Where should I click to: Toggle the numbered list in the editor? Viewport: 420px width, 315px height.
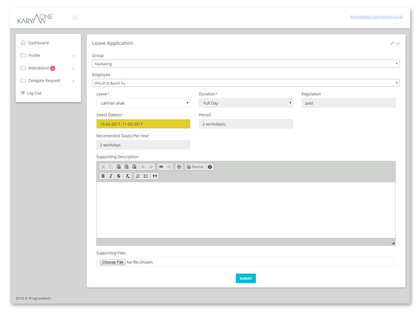pos(138,175)
